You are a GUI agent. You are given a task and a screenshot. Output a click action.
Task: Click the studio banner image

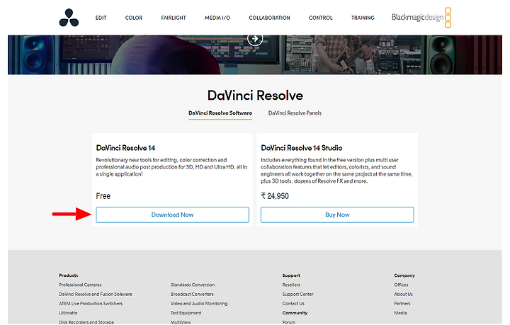pyautogui.click(x=255, y=55)
